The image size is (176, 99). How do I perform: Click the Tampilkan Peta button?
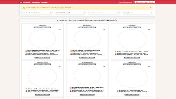(125, 2)
